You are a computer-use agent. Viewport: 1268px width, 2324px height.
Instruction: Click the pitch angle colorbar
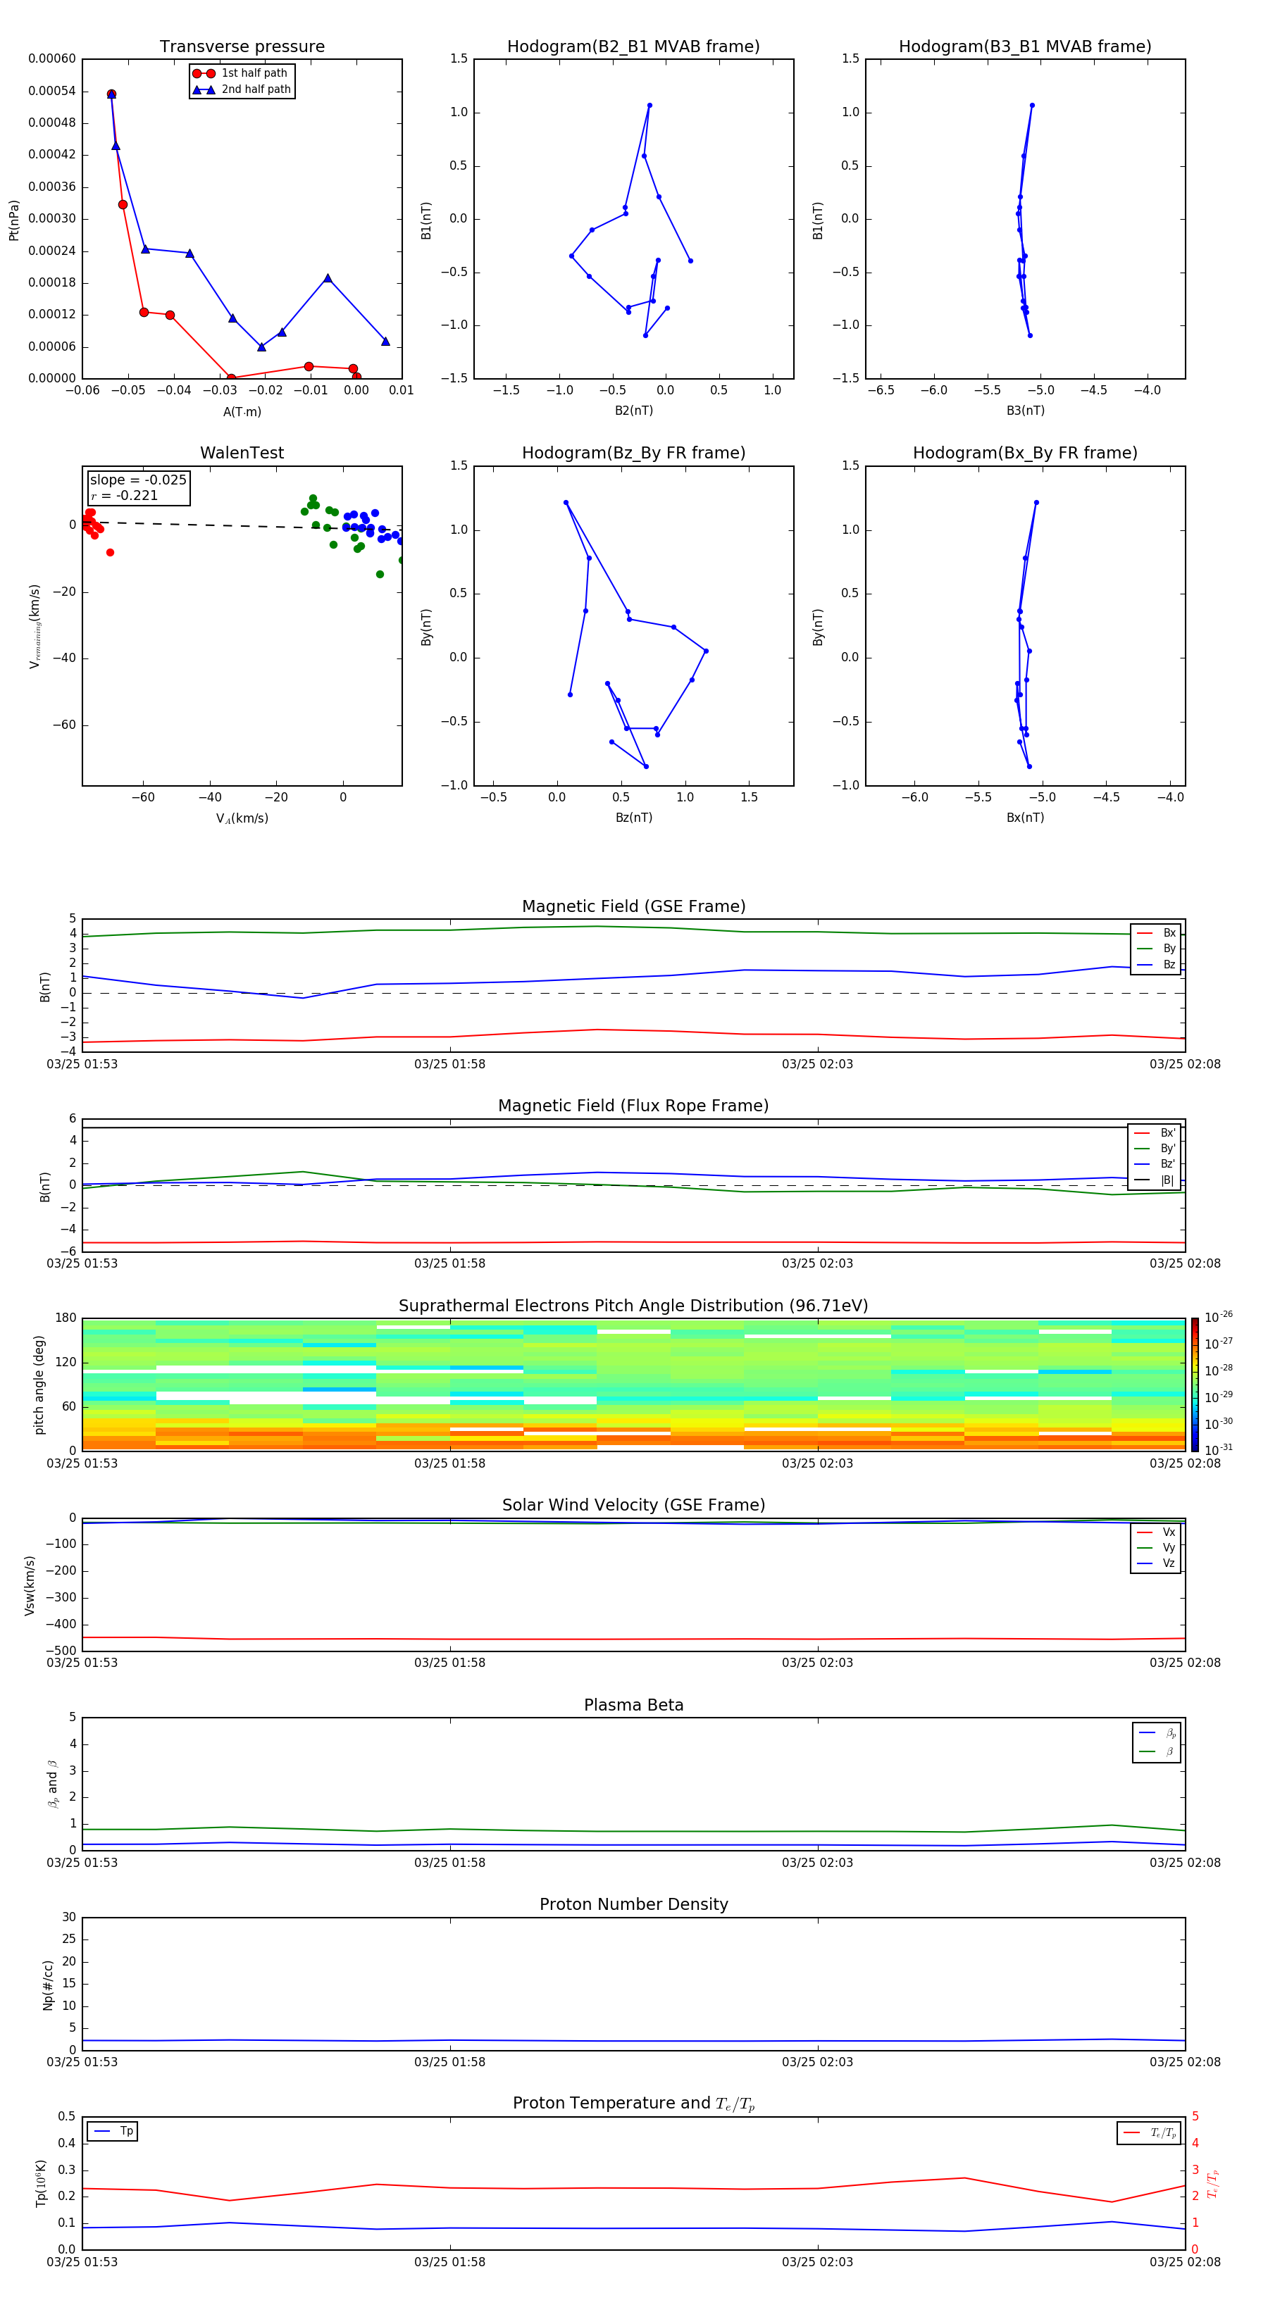(x=1195, y=1384)
